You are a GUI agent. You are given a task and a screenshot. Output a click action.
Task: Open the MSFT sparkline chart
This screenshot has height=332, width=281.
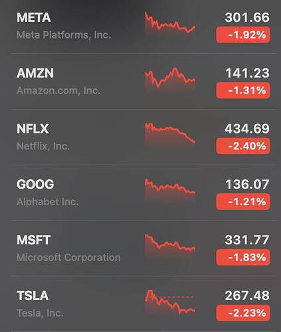(170, 246)
